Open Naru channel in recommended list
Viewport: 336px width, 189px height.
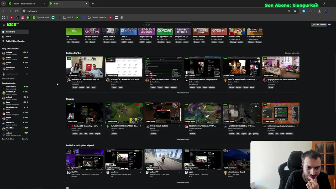(x=15, y=113)
